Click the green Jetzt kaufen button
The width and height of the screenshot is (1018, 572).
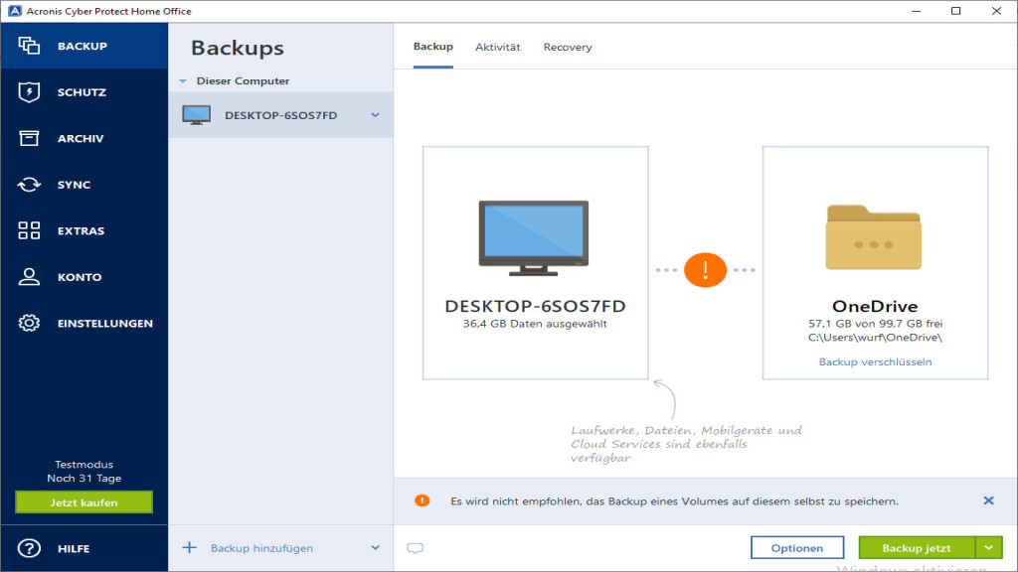[85, 501]
